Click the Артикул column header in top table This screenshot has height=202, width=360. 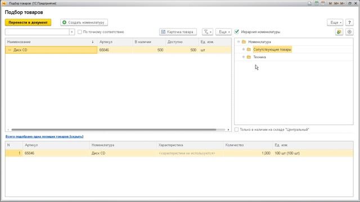pos(115,42)
